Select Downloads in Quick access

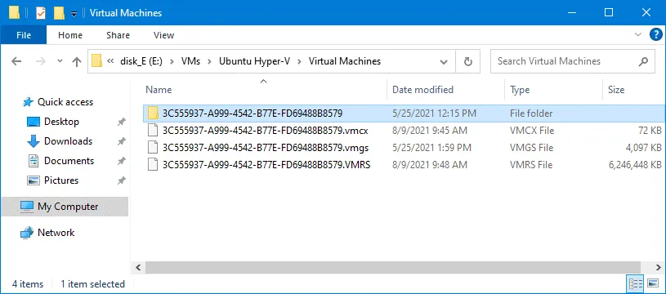68,141
